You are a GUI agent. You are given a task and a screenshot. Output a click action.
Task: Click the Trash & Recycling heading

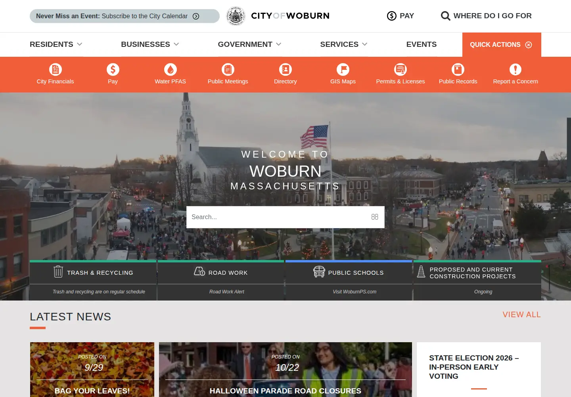(100, 273)
